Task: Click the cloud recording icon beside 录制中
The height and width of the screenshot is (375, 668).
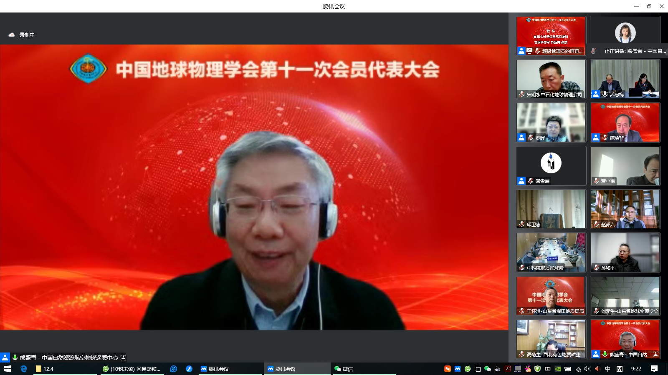Action: [x=12, y=35]
